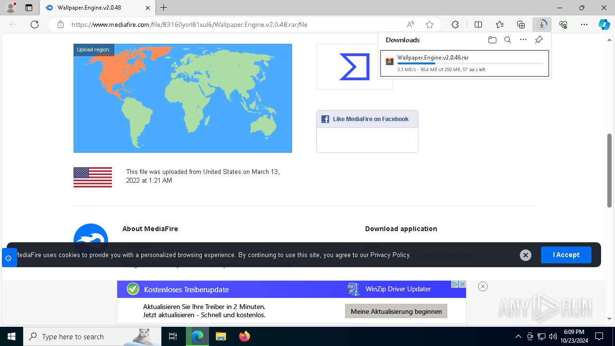
Task: Open a new browser tab
Action: click(164, 8)
